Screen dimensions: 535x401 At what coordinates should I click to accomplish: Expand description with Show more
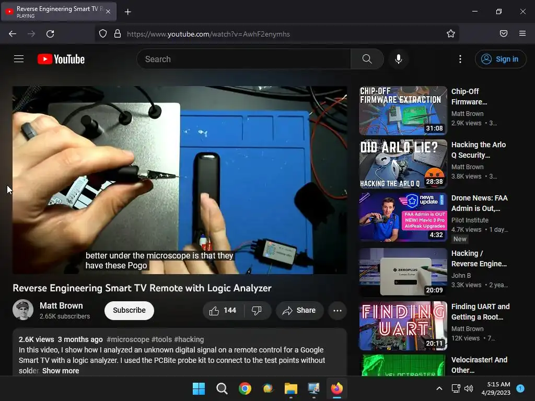[x=61, y=371]
